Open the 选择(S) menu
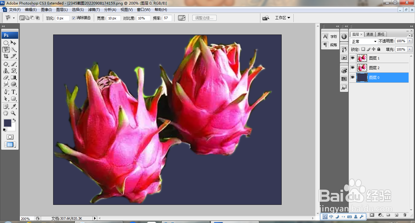The image size is (415, 223). [78, 10]
